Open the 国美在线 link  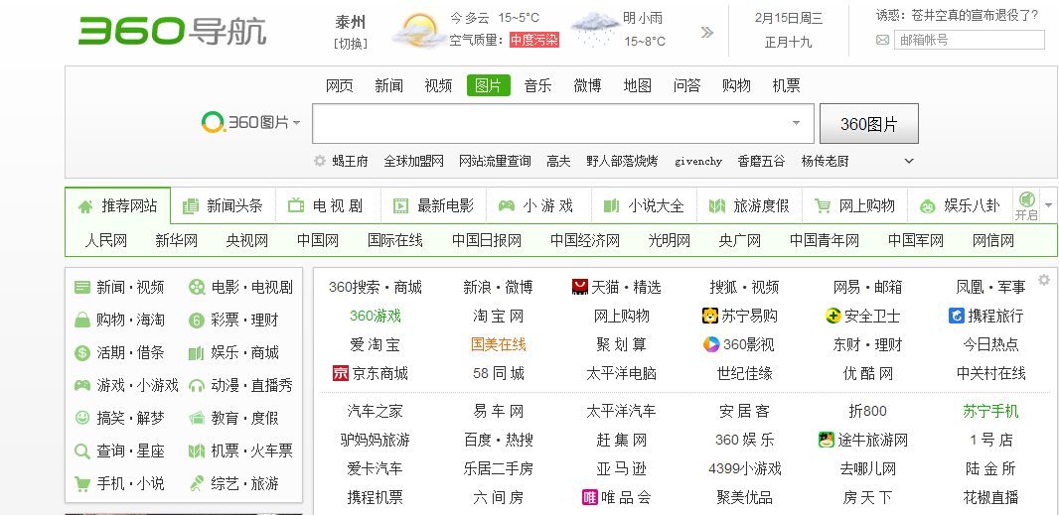coord(499,344)
